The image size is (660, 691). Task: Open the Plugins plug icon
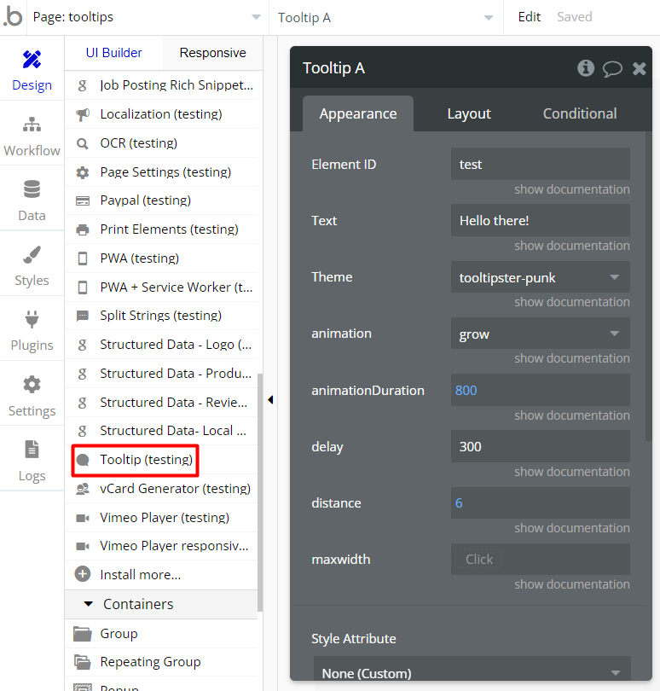[x=32, y=319]
